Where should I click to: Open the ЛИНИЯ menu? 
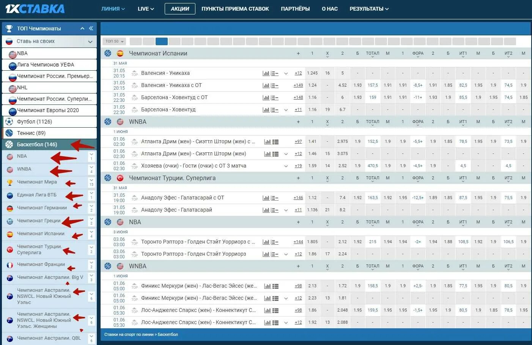pyautogui.click(x=113, y=9)
